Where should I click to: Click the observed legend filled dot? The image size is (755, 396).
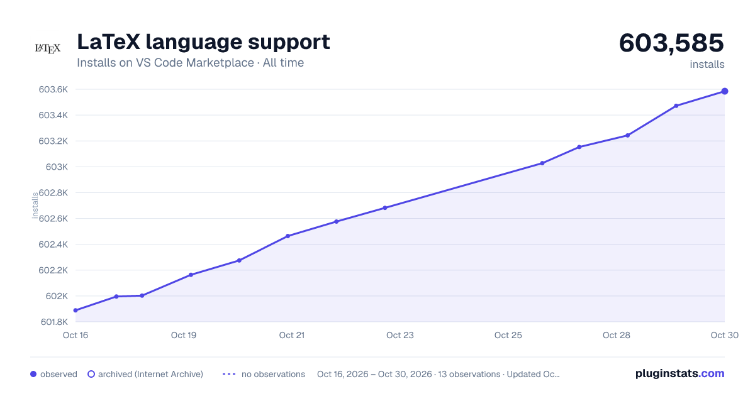pos(33,374)
